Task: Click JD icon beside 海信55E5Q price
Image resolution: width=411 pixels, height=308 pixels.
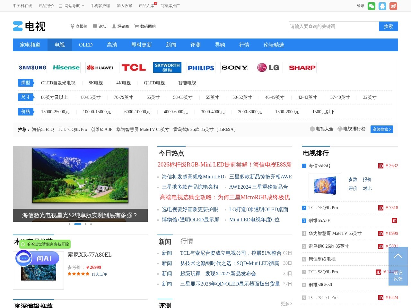Action: click(381, 166)
